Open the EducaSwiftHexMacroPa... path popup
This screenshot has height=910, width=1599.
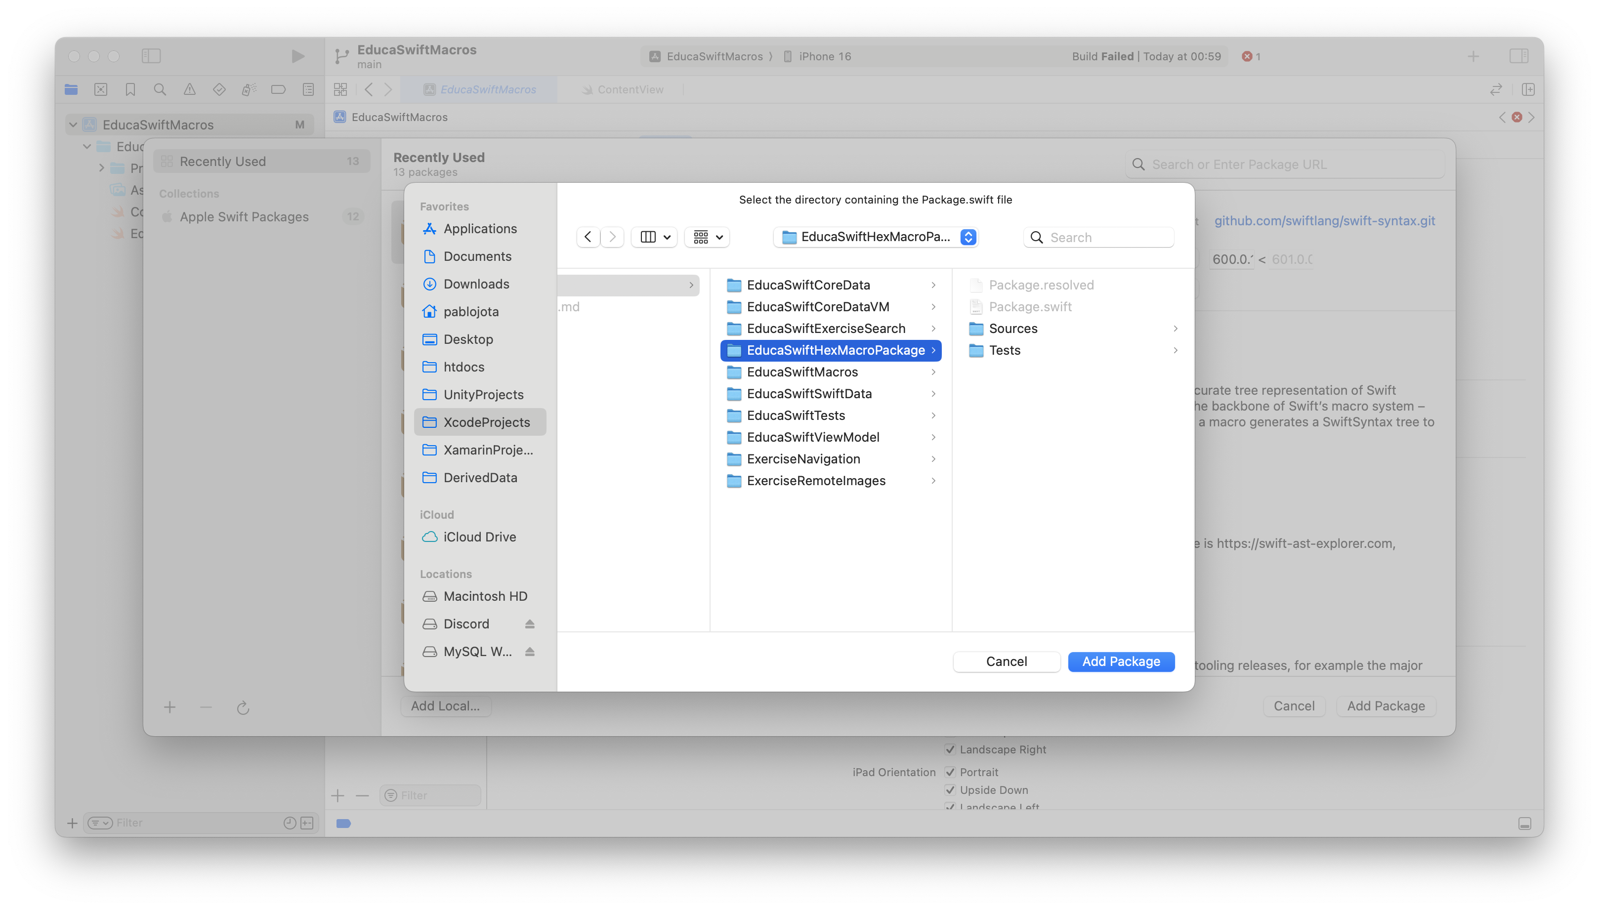pos(876,237)
